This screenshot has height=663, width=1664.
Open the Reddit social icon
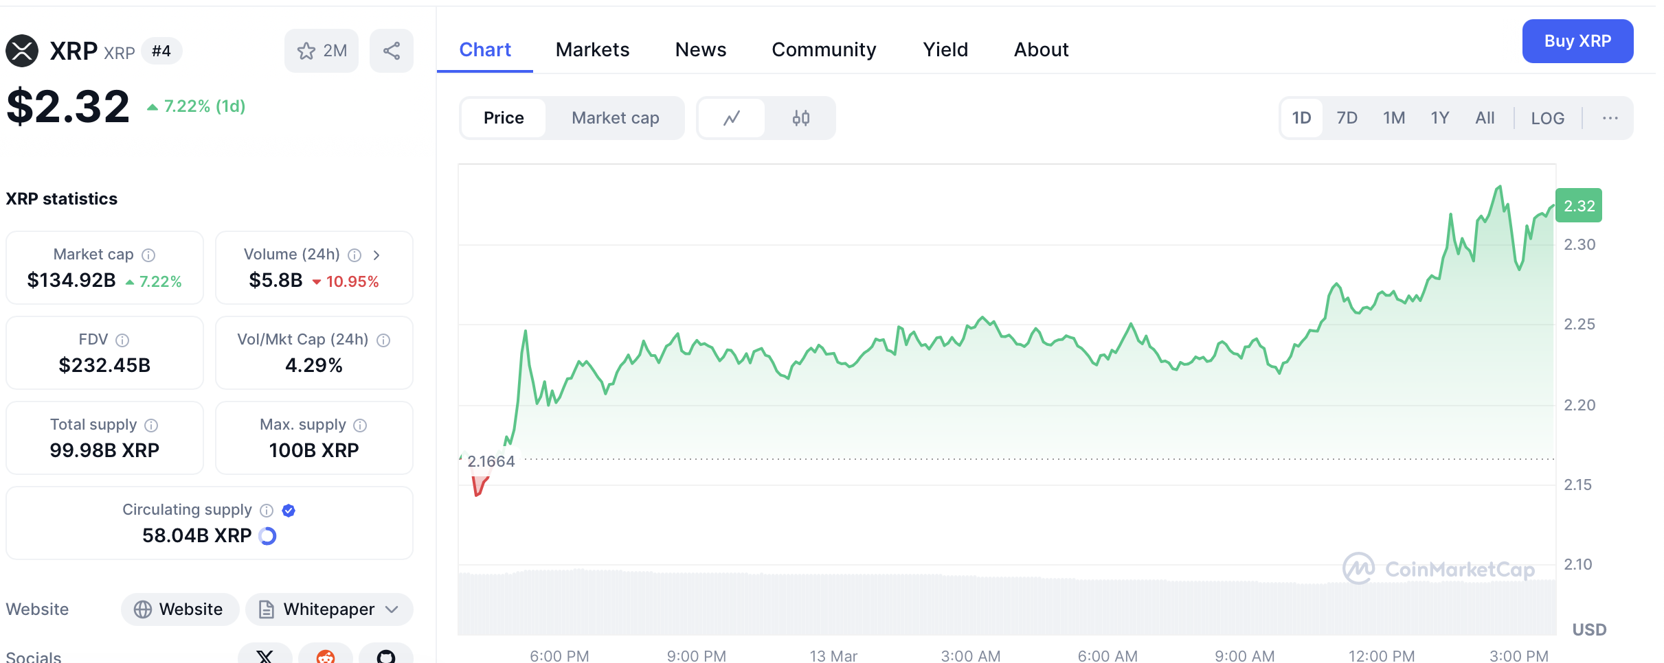click(326, 655)
